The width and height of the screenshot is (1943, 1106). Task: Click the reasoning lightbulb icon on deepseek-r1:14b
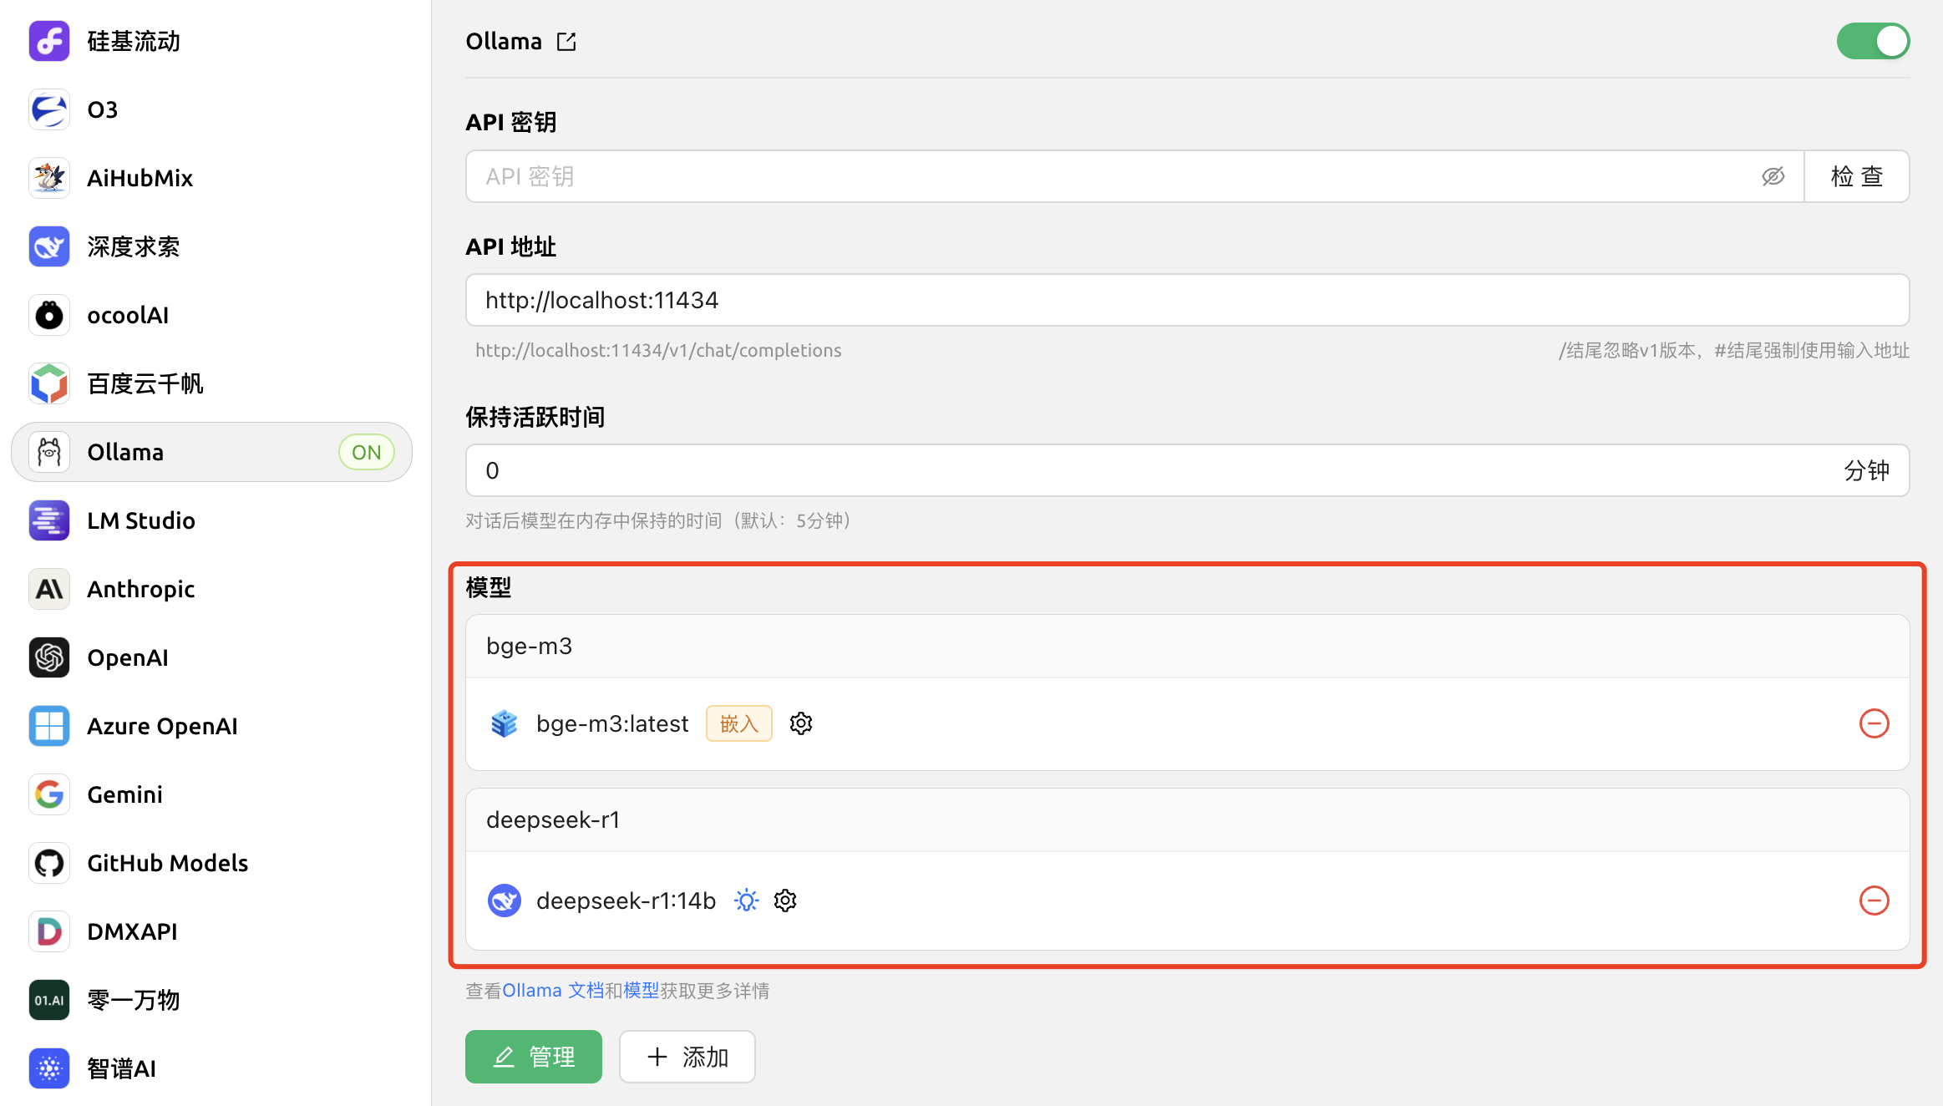(x=746, y=901)
